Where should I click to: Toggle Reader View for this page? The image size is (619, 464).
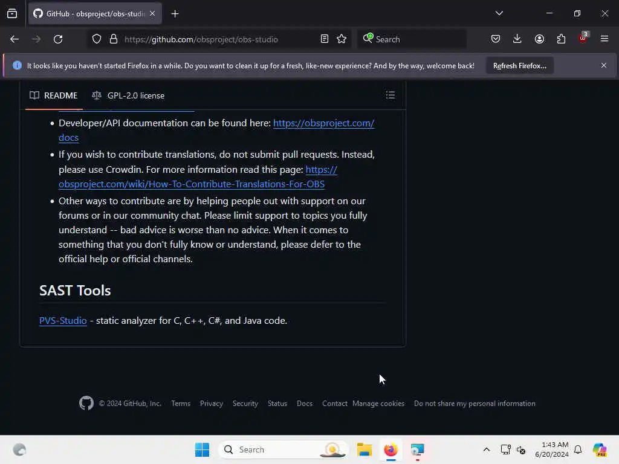coord(325,39)
